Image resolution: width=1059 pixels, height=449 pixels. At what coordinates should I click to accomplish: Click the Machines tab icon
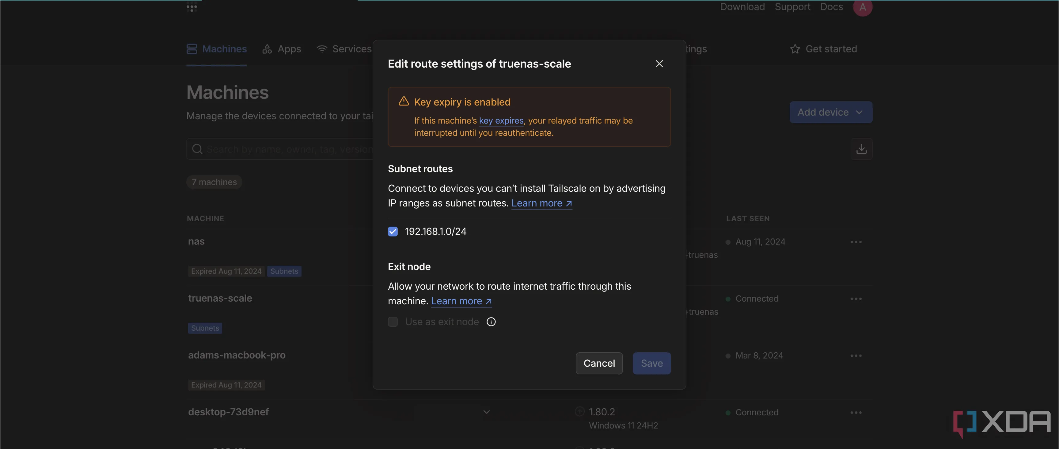(x=192, y=49)
